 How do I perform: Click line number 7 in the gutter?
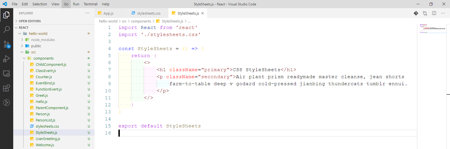109,69
